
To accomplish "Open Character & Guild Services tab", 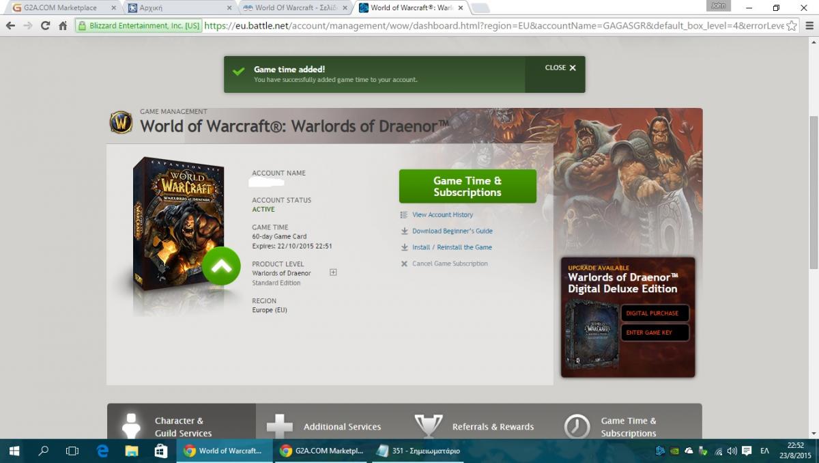I will click(x=182, y=421).
